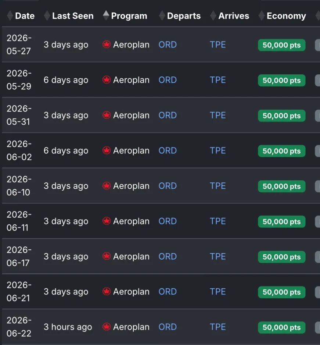
Task: Click the Program column sort arrow icon
Action: 106,15
